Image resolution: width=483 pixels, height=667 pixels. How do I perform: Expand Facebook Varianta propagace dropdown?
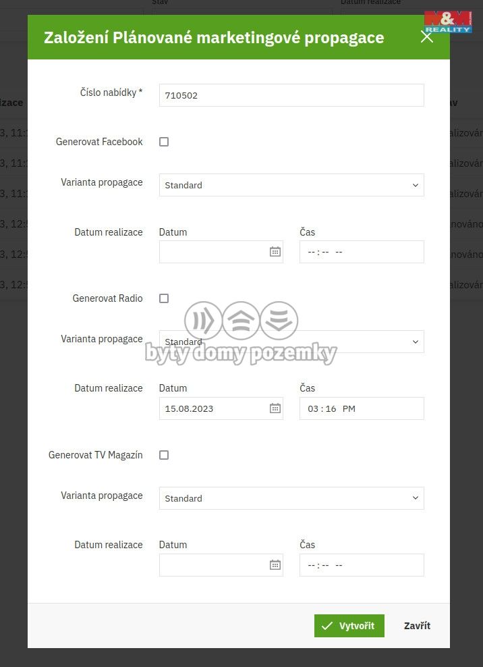point(291,185)
